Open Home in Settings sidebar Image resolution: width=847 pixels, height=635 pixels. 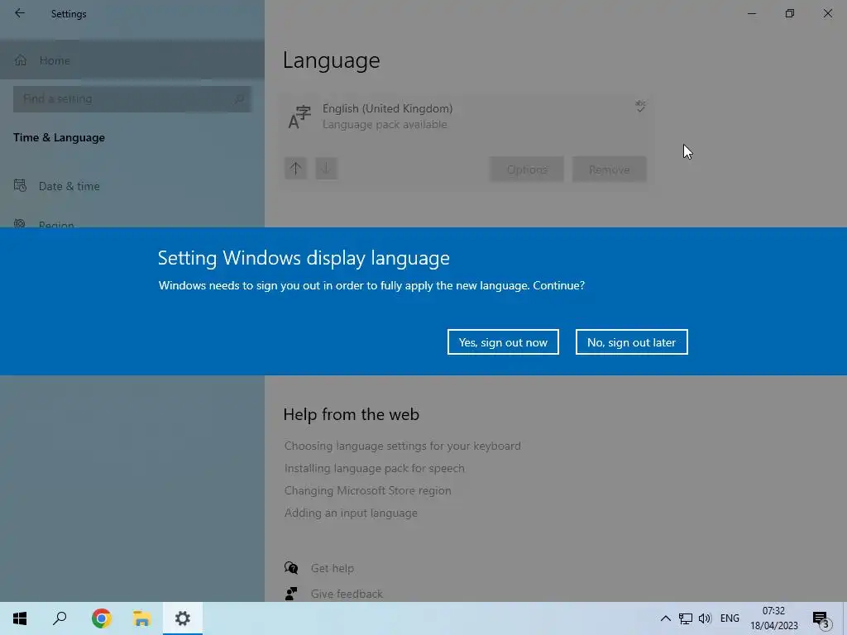tap(132, 60)
